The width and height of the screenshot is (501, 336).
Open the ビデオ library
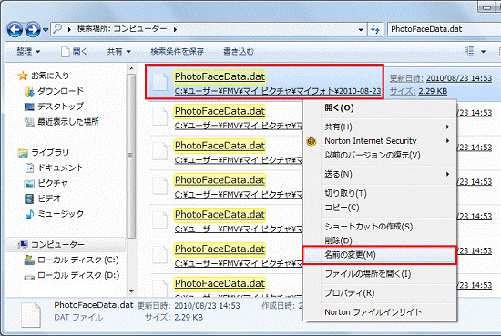[43, 199]
